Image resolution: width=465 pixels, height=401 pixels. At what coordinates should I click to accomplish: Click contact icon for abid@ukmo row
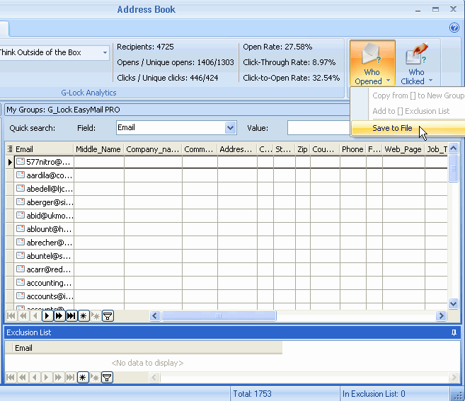click(20, 215)
